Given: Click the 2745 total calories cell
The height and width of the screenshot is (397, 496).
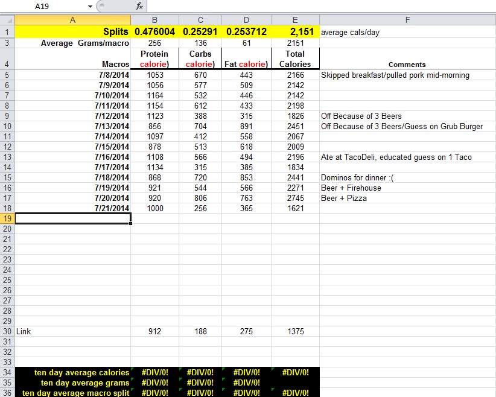Looking at the screenshot, I should click(x=296, y=198).
